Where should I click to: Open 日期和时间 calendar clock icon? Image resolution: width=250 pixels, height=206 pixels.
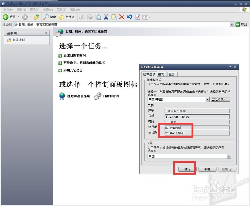tap(97, 96)
